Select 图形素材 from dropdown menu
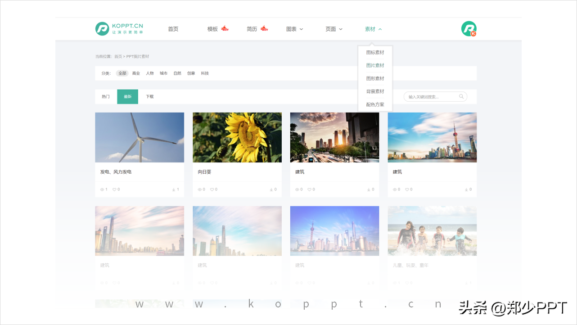577x325 pixels. (x=375, y=79)
